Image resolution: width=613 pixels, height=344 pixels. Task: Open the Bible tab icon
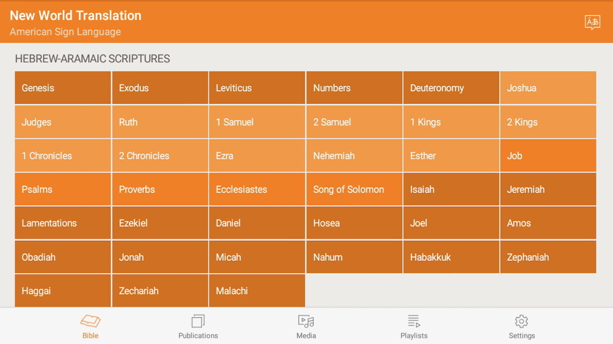click(x=90, y=321)
